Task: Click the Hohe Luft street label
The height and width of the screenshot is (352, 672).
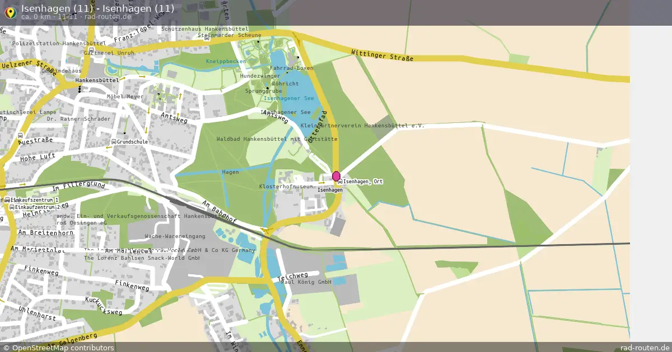Action: coord(38,158)
